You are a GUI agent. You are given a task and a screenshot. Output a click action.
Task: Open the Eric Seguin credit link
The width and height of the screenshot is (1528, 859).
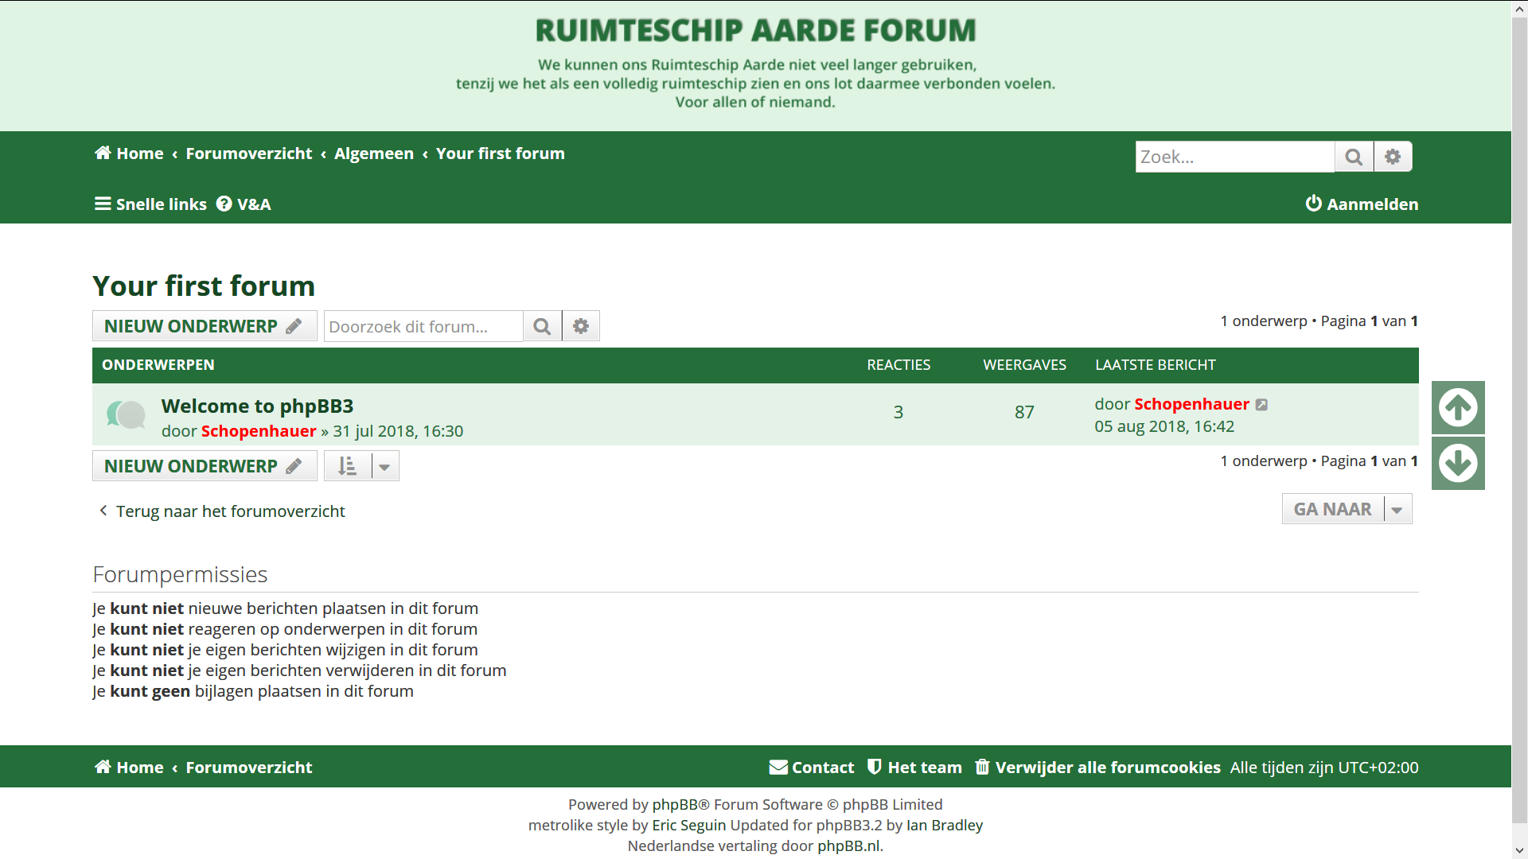click(x=689, y=825)
